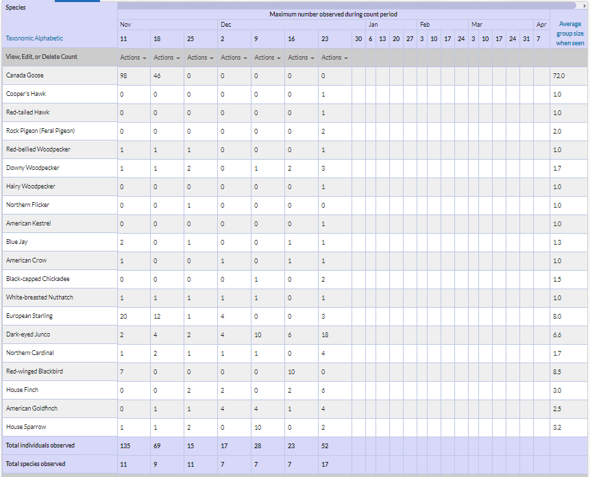The image size is (590, 477).
Task: Click Maximum number observed during count period header
Action: tap(334, 14)
